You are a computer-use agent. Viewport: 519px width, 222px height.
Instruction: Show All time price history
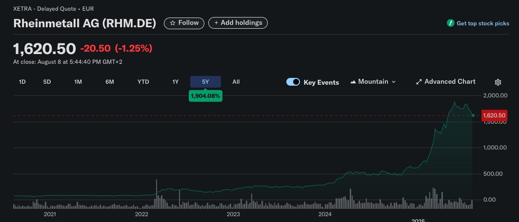click(236, 82)
